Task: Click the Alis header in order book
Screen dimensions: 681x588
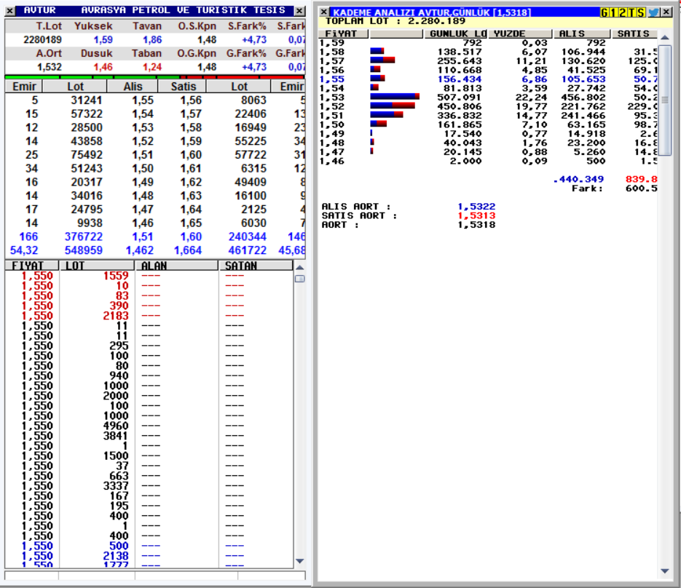Action: [x=133, y=87]
